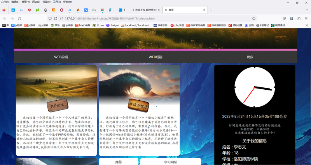
Task: Open the js框架 bookmark
Action: (x=17, y=25)
